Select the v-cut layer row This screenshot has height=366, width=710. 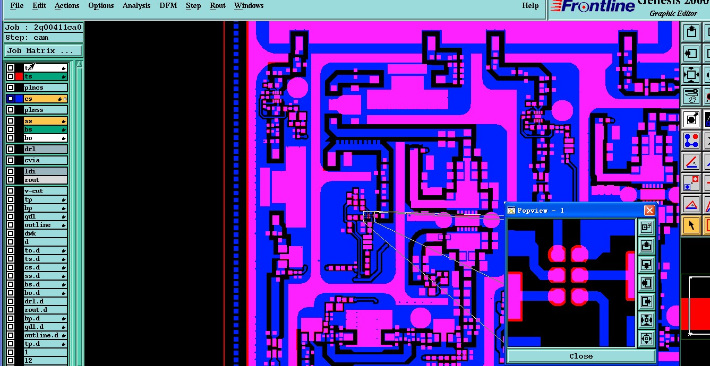46,191
